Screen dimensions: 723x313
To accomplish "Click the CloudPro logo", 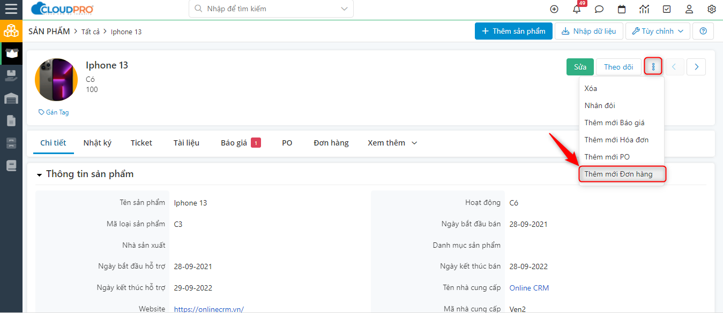I will coord(62,9).
